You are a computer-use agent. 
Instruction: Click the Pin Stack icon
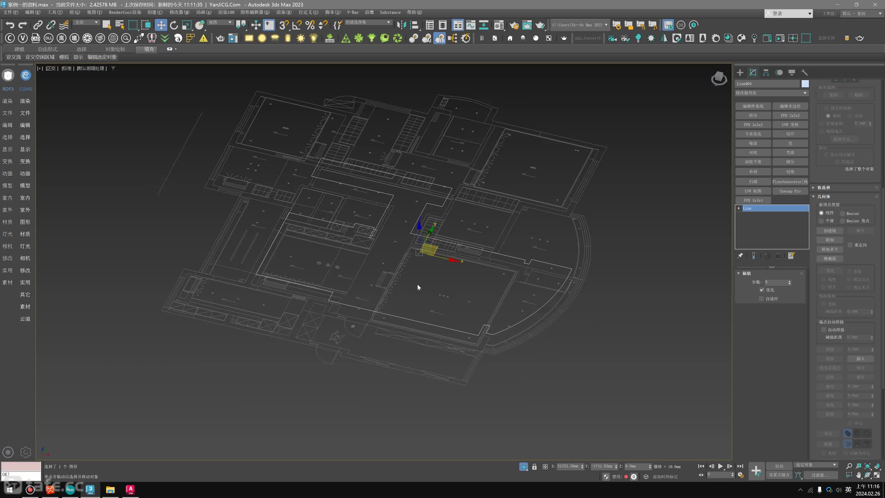click(x=740, y=256)
